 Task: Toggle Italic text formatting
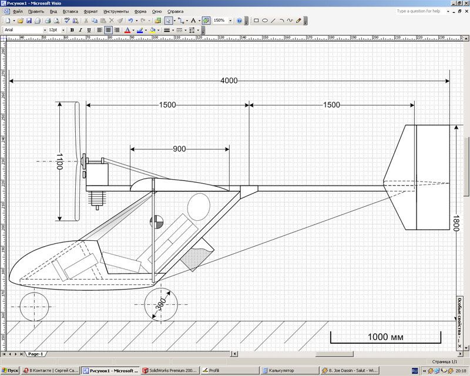80,29
